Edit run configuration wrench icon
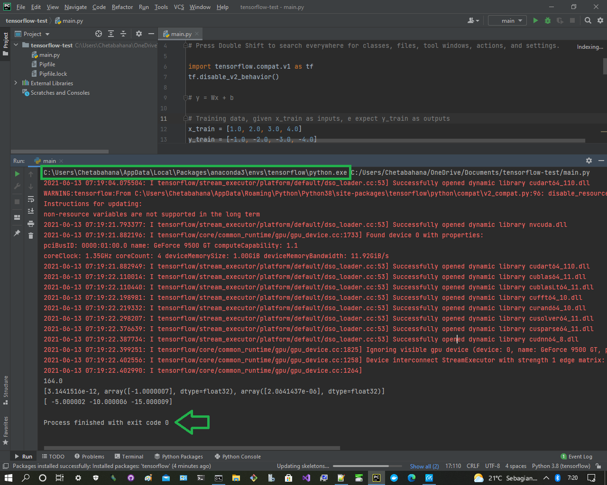Screen dimensions: 607x485 tap(18, 186)
